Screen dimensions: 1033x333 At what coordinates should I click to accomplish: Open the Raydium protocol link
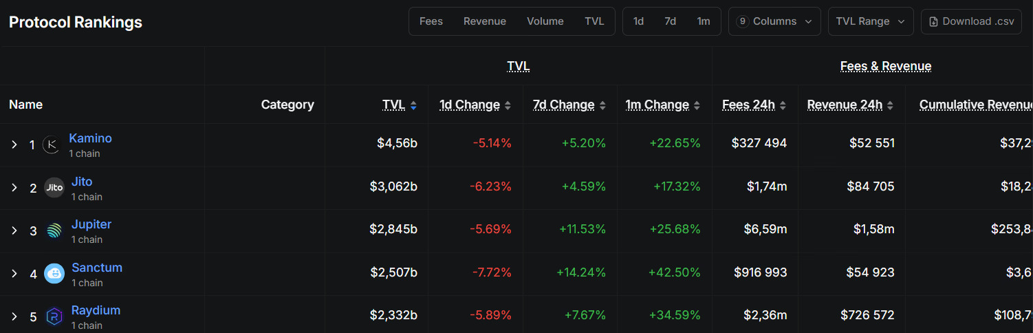[96, 310]
